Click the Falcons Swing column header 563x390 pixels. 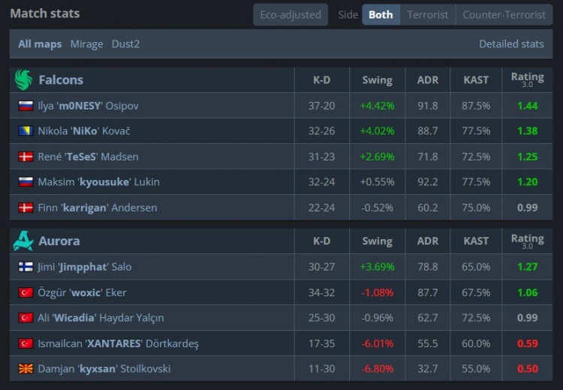(x=377, y=80)
